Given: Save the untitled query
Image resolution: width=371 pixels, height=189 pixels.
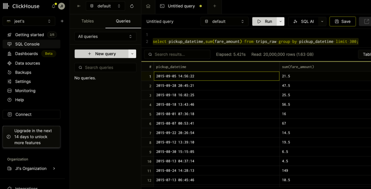Looking at the screenshot, I should click(x=343, y=21).
